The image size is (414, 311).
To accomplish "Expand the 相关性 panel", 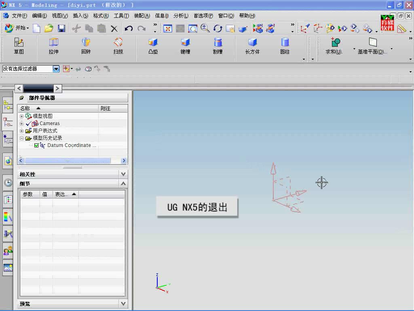I will point(123,174).
